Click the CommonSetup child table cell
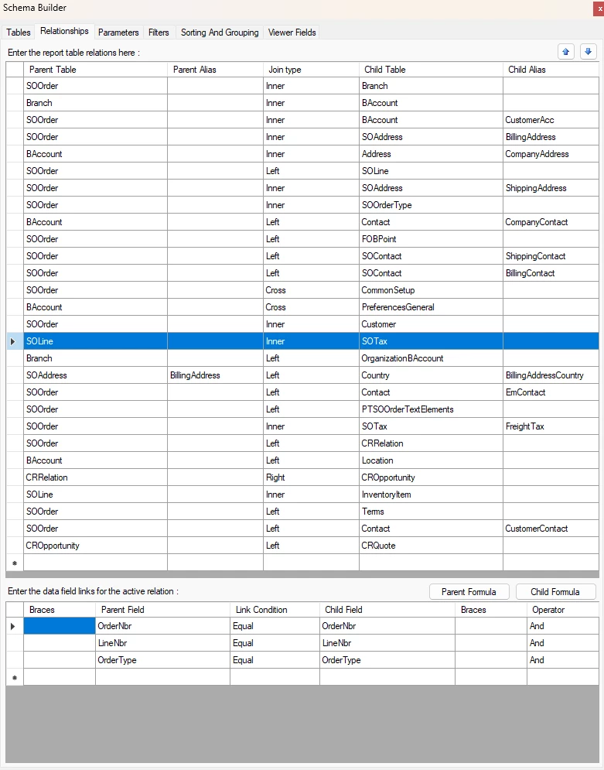Image resolution: width=604 pixels, height=770 pixels. [x=431, y=290]
